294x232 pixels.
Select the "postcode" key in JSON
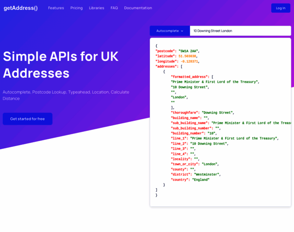[x=165, y=51]
